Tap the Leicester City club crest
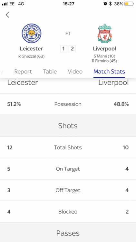 [32, 33]
